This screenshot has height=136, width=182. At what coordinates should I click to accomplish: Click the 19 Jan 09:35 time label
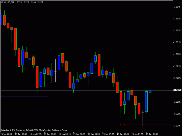pos(123,134)
